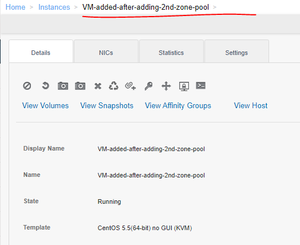Click the first camera snapshot icon
Viewport: 300px width, 245px height.
tap(63, 86)
